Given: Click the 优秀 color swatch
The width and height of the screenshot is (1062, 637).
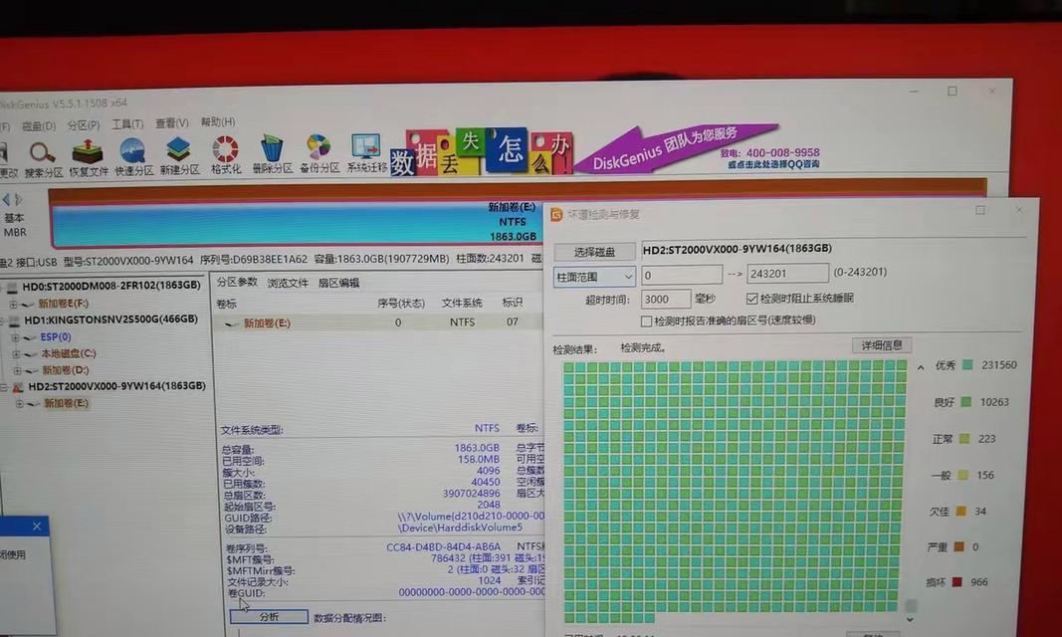Looking at the screenshot, I should pos(967,365).
